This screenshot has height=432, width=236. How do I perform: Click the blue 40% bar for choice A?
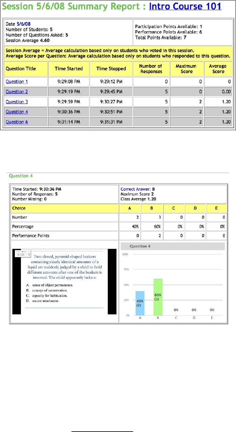(140, 303)
